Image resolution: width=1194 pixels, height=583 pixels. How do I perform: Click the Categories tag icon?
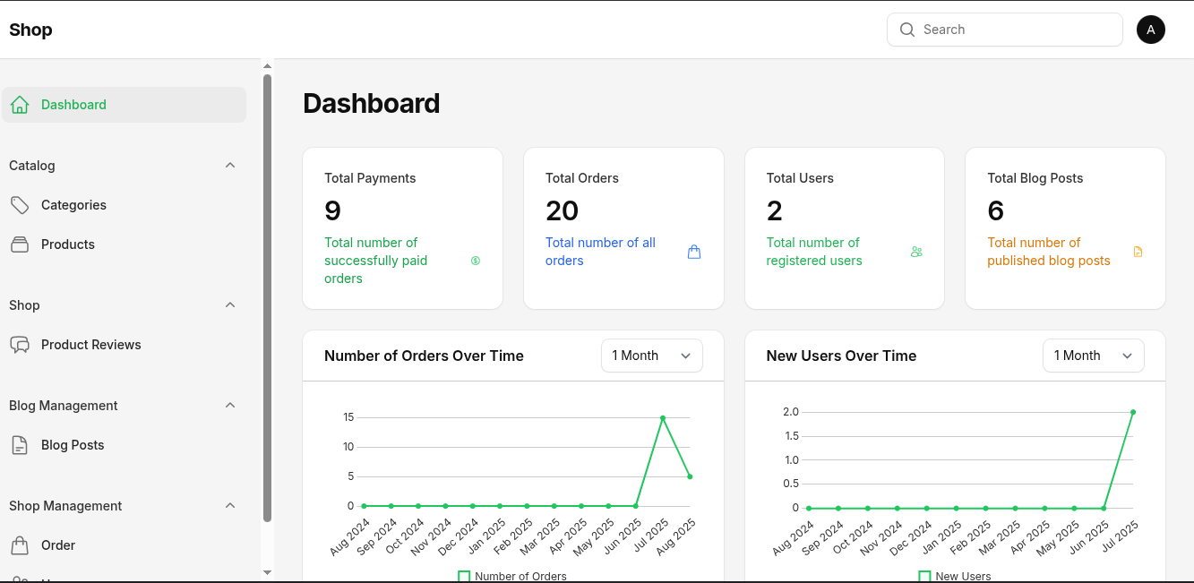click(x=20, y=205)
